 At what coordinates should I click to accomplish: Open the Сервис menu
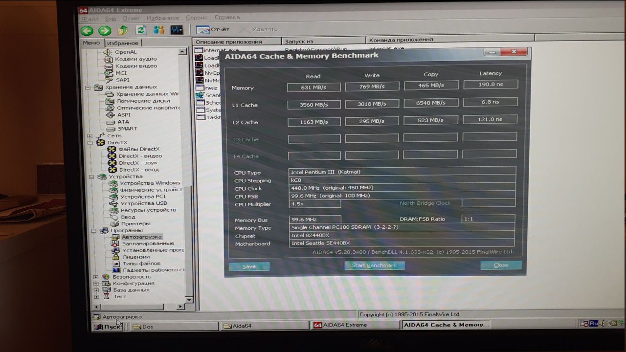(x=197, y=18)
